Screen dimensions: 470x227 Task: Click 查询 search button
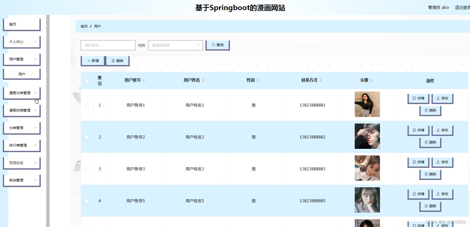point(218,45)
